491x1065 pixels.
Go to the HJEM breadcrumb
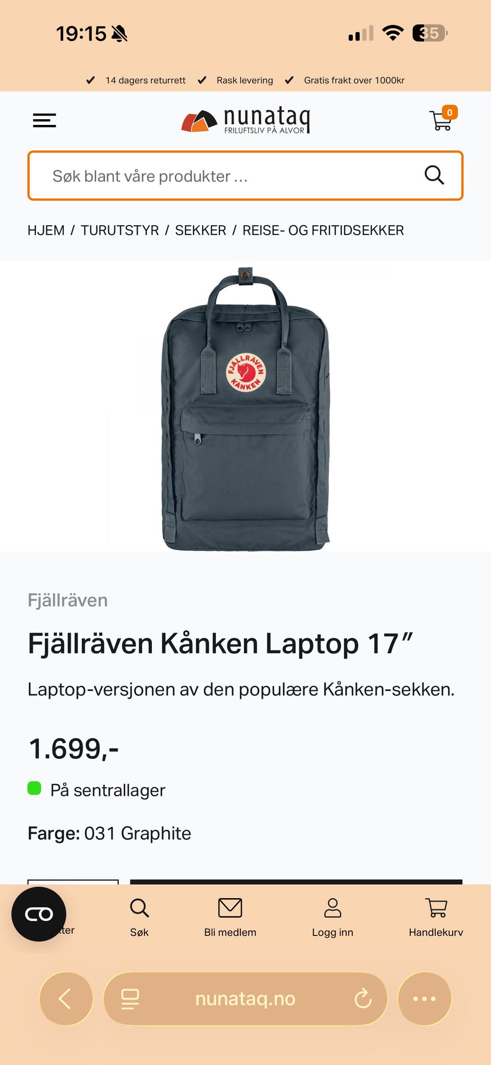coord(46,230)
